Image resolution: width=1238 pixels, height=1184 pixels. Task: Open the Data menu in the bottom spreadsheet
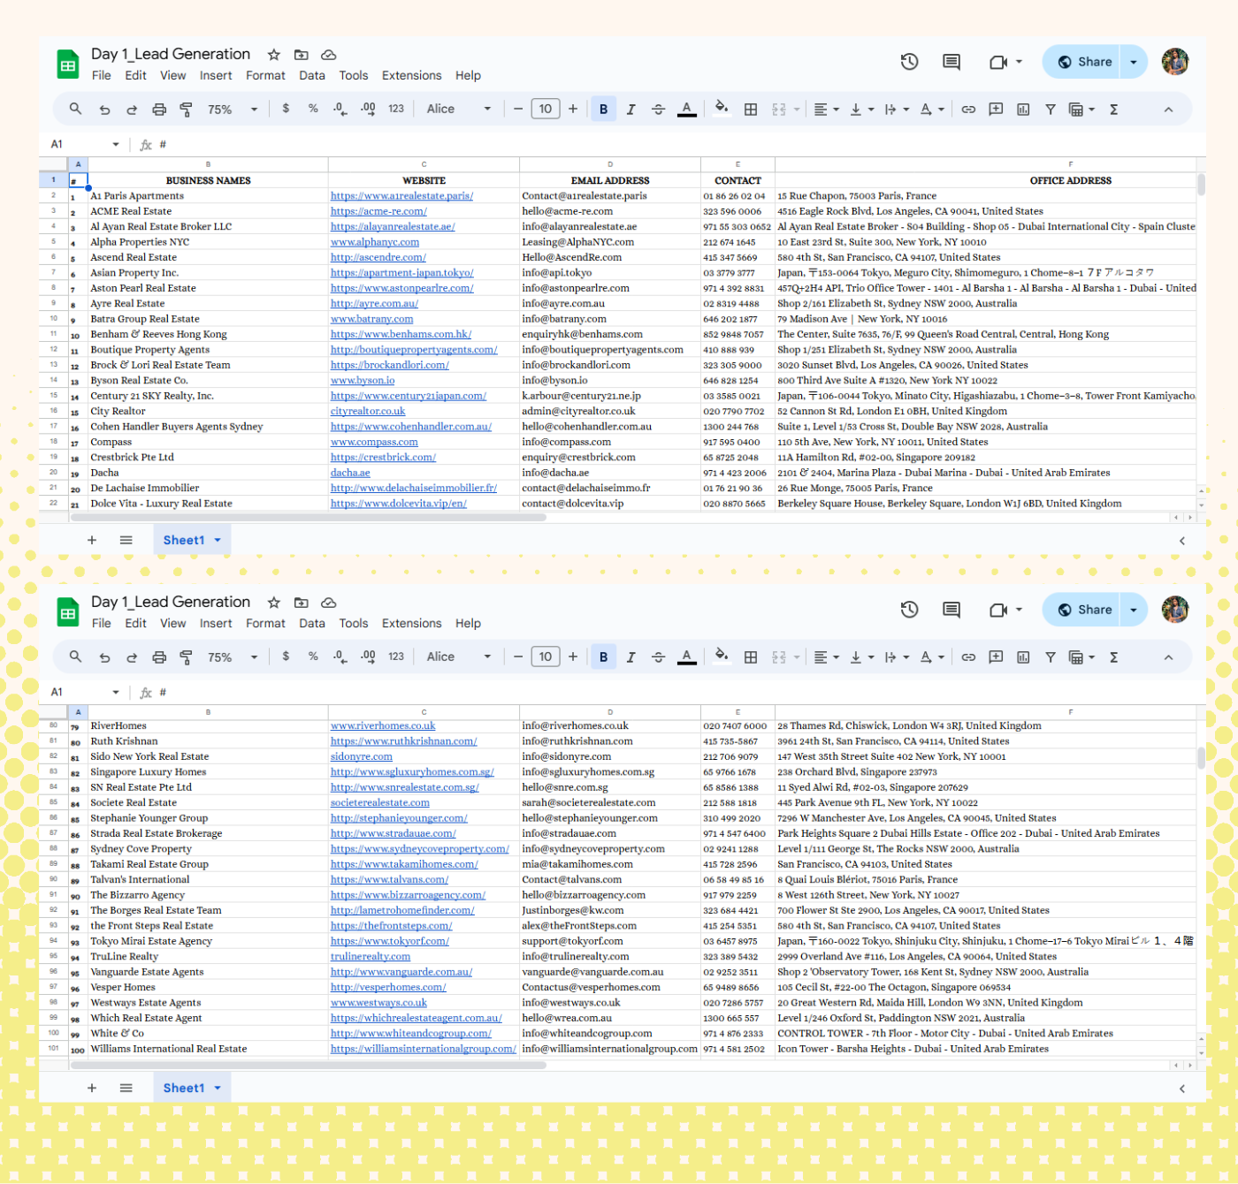tap(311, 624)
